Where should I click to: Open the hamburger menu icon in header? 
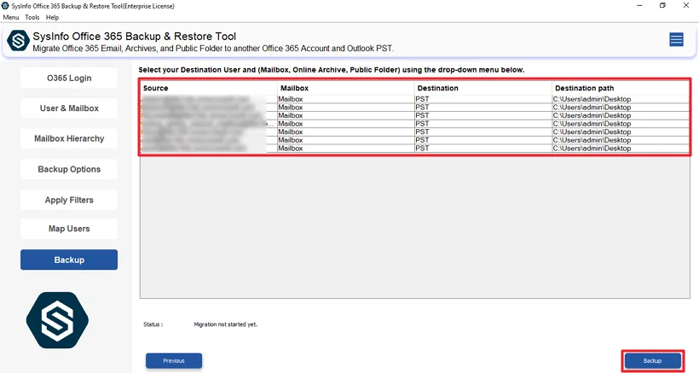click(676, 40)
